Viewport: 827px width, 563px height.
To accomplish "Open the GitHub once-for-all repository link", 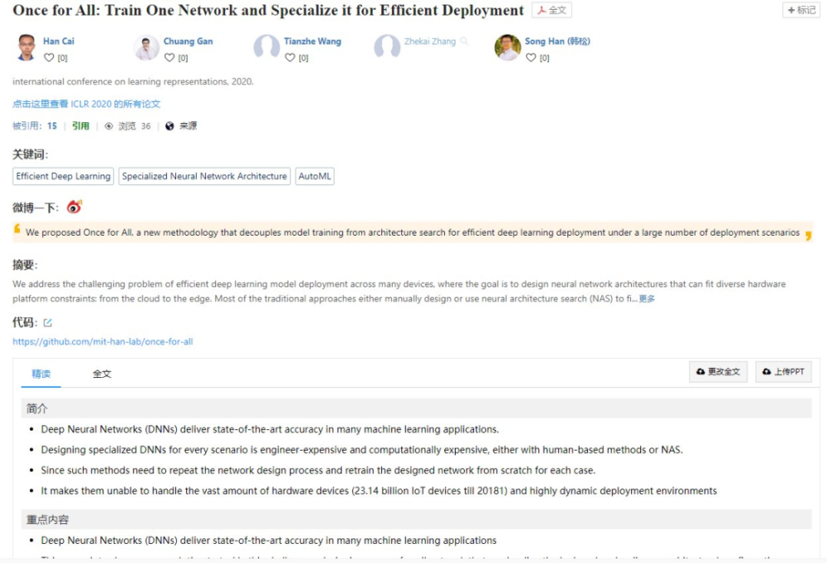I will pyautogui.click(x=103, y=341).
